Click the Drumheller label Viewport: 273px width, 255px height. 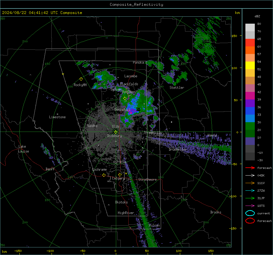pos(178,149)
